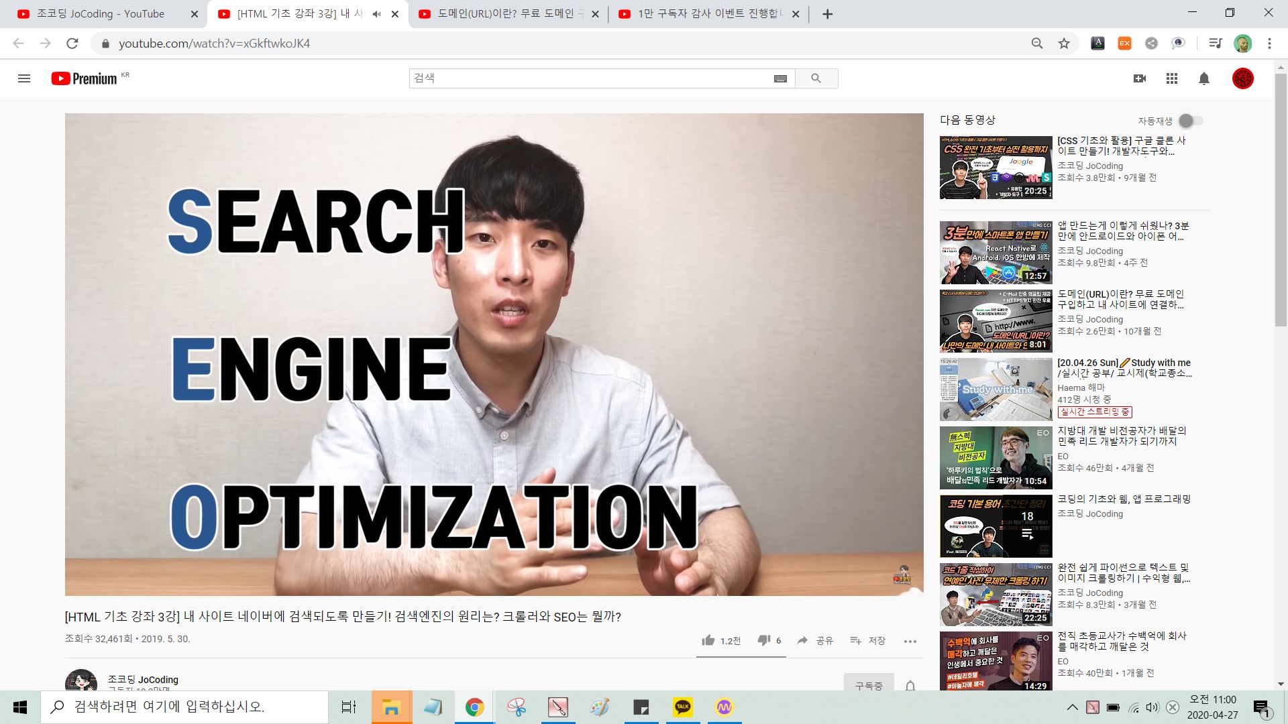Image resolution: width=1288 pixels, height=724 pixels.
Task: Click the dark A extension icon
Action: [x=1097, y=44]
